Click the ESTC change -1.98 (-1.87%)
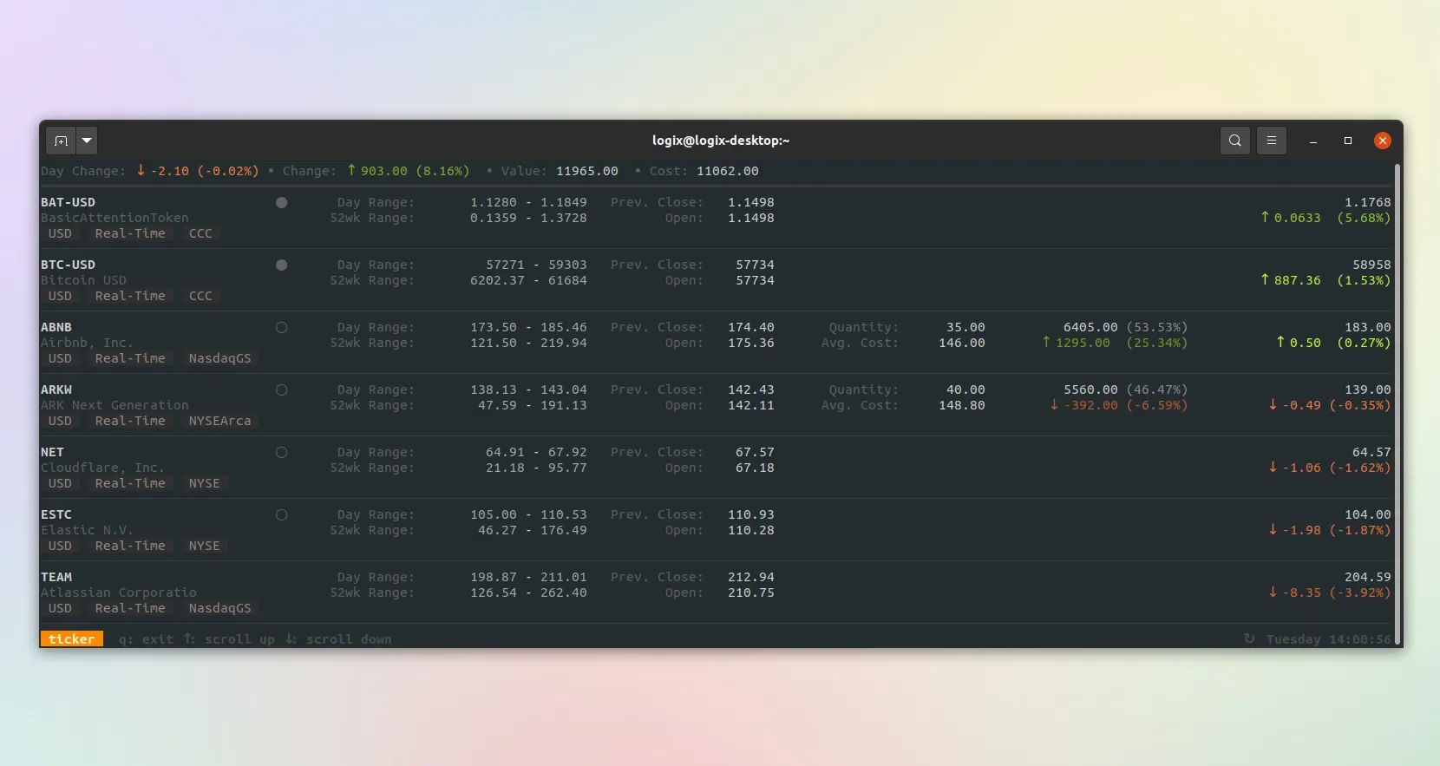 [1330, 531]
